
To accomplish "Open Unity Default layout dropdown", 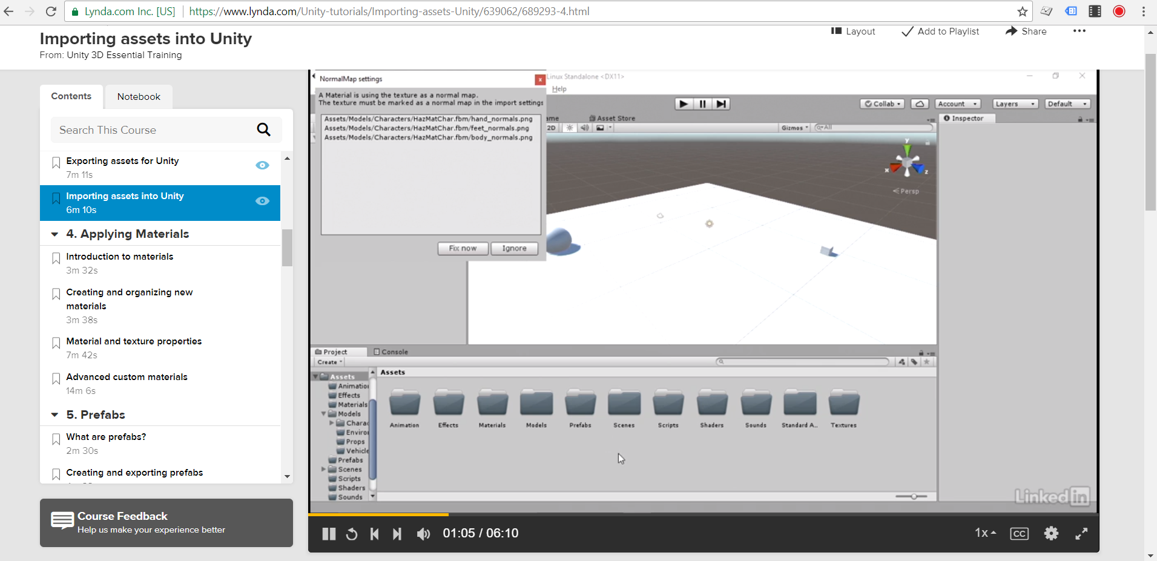I will (x=1069, y=104).
